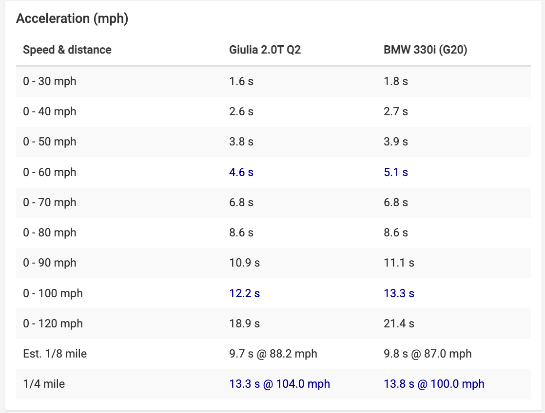
Task: Click BMW 0-90 mph value 11.1 s
Action: click(399, 263)
